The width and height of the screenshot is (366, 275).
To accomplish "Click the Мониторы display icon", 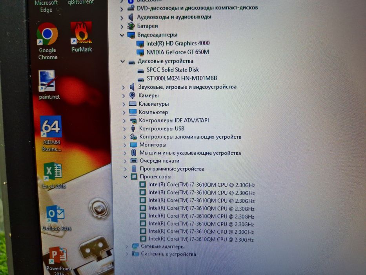I will click(133, 145).
